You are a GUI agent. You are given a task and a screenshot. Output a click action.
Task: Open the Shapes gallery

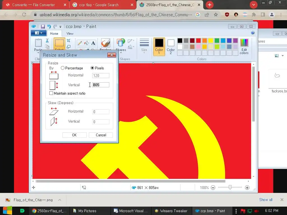point(121,45)
